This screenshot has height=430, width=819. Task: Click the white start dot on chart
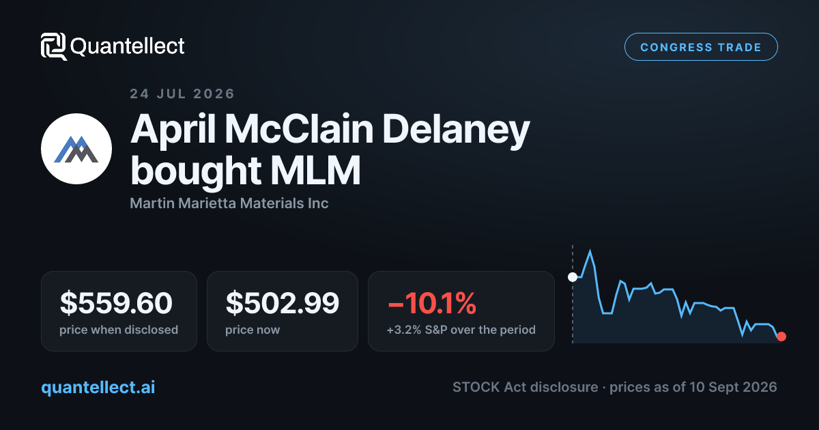click(573, 277)
